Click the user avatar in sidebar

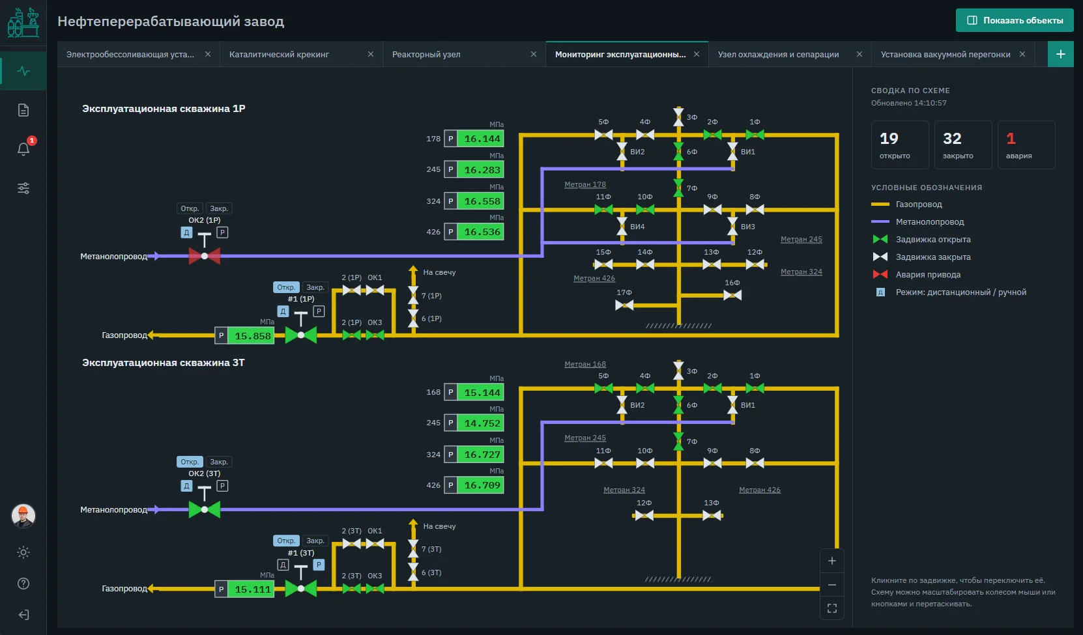[23, 516]
